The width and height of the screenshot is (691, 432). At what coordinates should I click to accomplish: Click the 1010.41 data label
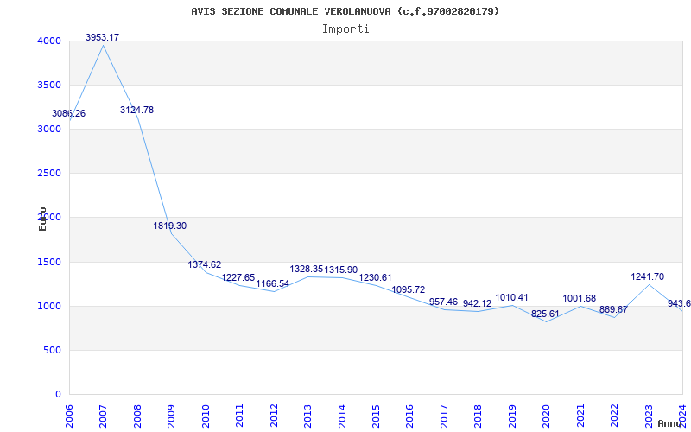click(511, 297)
